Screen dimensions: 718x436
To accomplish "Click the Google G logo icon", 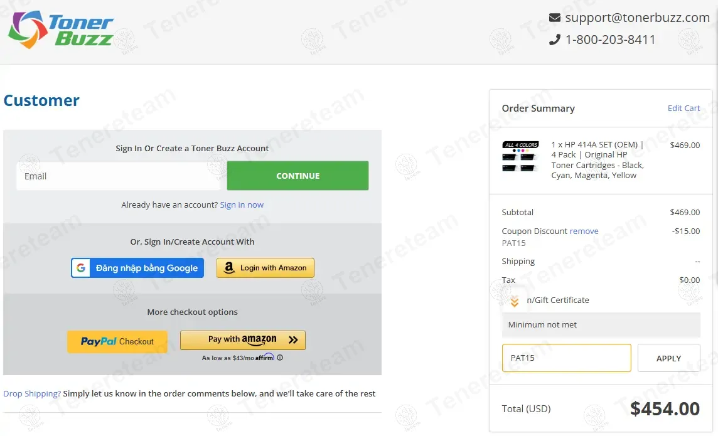I will (81, 268).
